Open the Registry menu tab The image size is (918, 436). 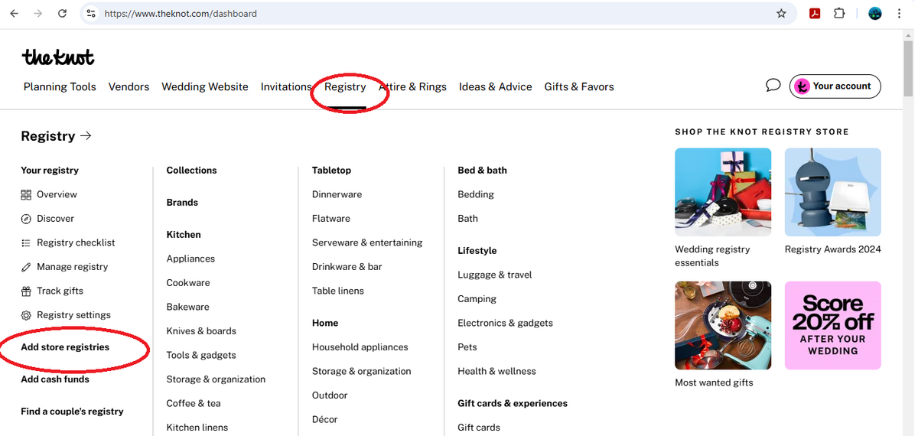(x=345, y=87)
